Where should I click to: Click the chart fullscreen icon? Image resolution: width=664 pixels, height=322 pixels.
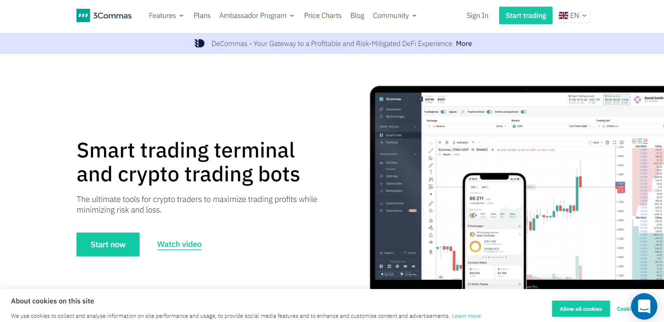coord(615,142)
